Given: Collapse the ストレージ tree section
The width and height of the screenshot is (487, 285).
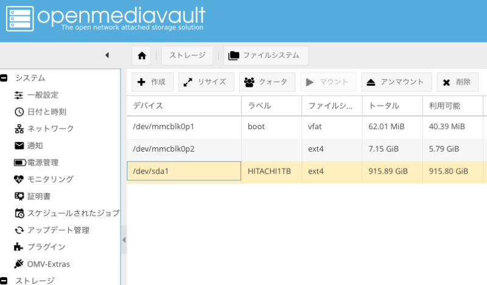Looking at the screenshot, I should click(4, 280).
